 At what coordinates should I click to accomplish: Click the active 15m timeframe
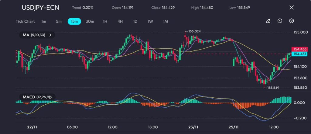point(74,21)
